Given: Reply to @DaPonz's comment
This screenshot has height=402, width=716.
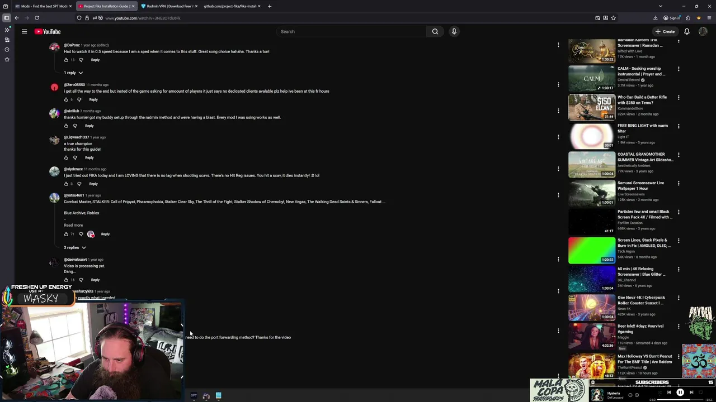Looking at the screenshot, I should (95, 60).
